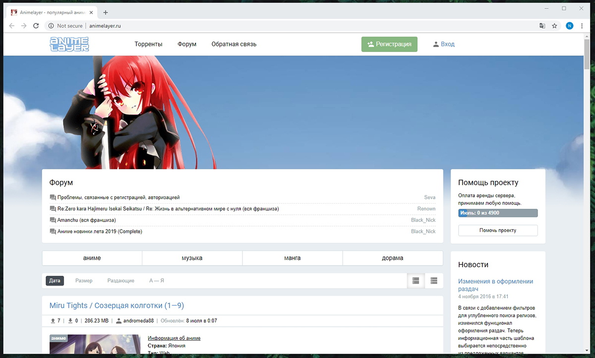The height and width of the screenshot is (358, 595).
Task: Click the Помочь проекту button
Action: [x=498, y=231]
